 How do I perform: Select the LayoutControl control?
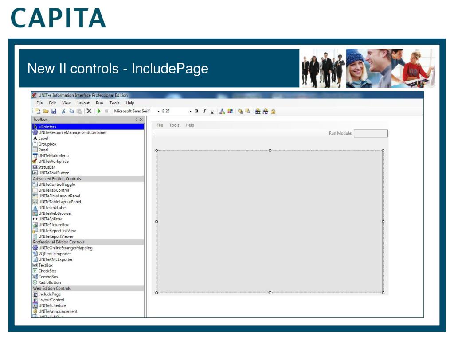pos(88,300)
